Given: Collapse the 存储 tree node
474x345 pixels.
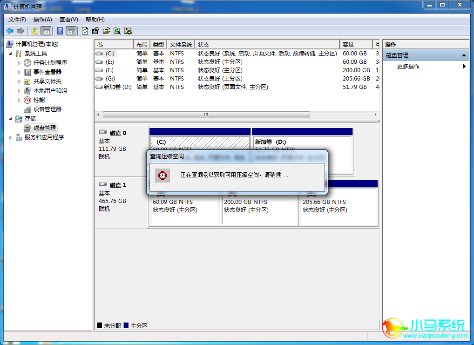Looking at the screenshot, I should pyautogui.click(x=11, y=119).
